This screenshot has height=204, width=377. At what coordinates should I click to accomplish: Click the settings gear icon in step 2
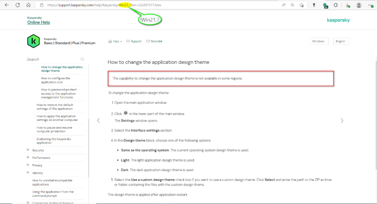click(126, 113)
